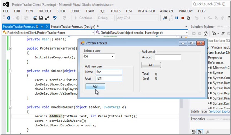Click Solution Explorer pending changes clock icon

point(214,34)
